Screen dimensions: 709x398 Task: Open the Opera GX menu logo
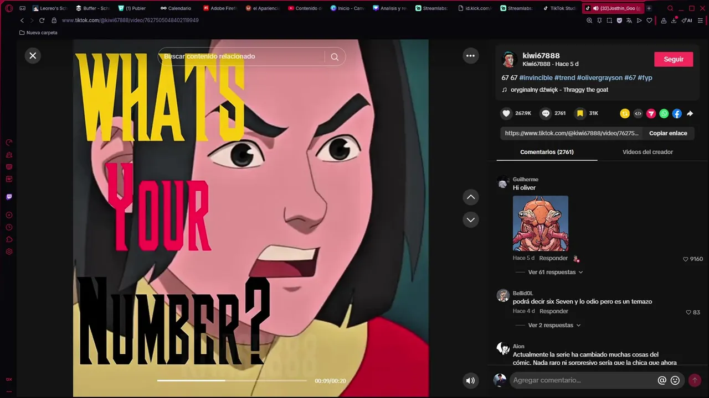click(9, 8)
